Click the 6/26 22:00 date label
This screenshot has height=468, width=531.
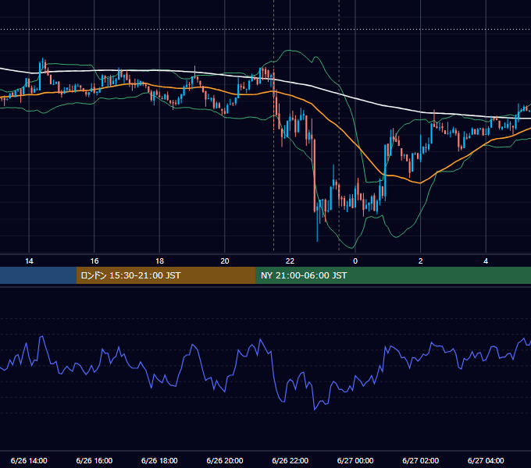coord(290,460)
